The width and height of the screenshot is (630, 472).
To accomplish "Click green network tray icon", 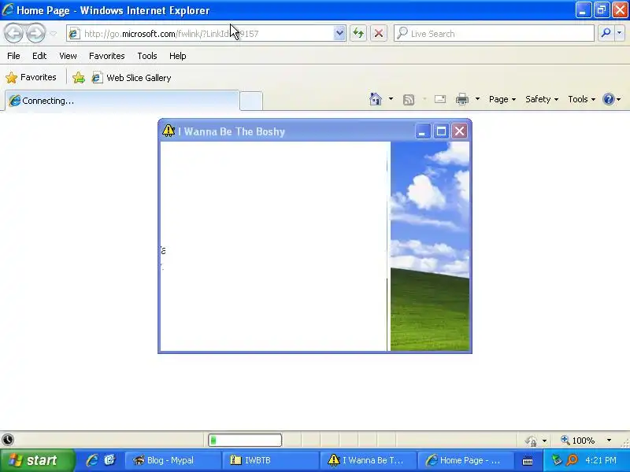I will pyautogui.click(x=557, y=460).
